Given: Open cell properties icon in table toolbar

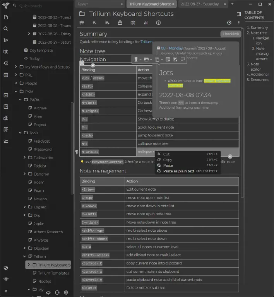Looking at the screenshot, I should click(175, 60).
